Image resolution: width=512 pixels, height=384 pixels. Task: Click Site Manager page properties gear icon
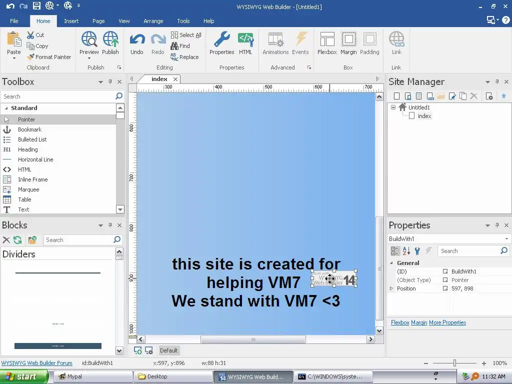(489, 96)
